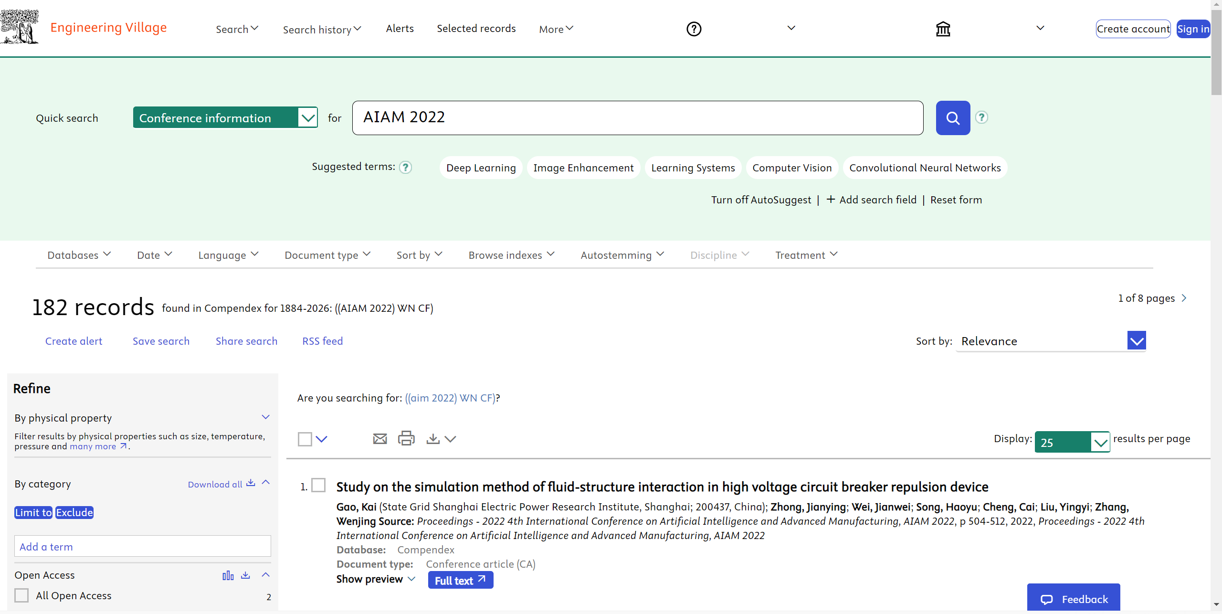Screen dimensions: 1222x614
Task: Select the Deep Learning suggested term
Action: click(x=481, y=168)
